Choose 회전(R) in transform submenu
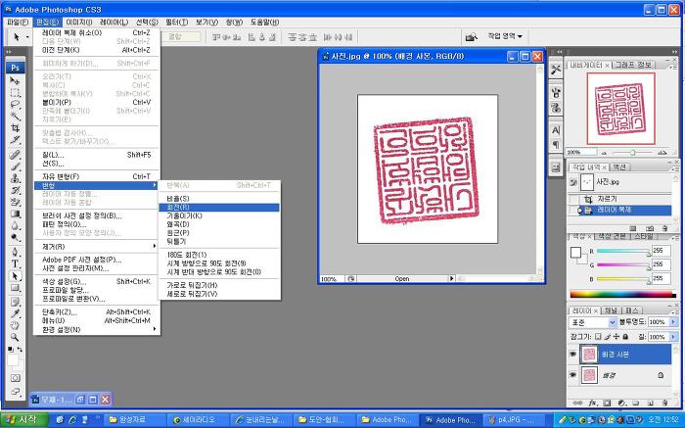Image resolution: width=685 pixels, height=428 pixels. [219, 208]
